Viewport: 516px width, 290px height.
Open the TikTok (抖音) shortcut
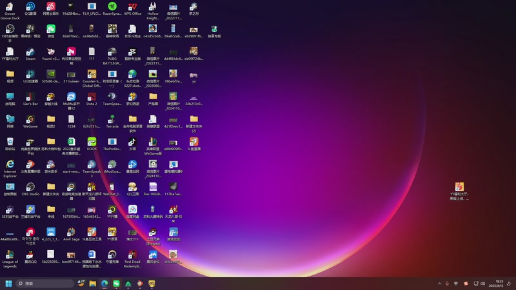133,144
